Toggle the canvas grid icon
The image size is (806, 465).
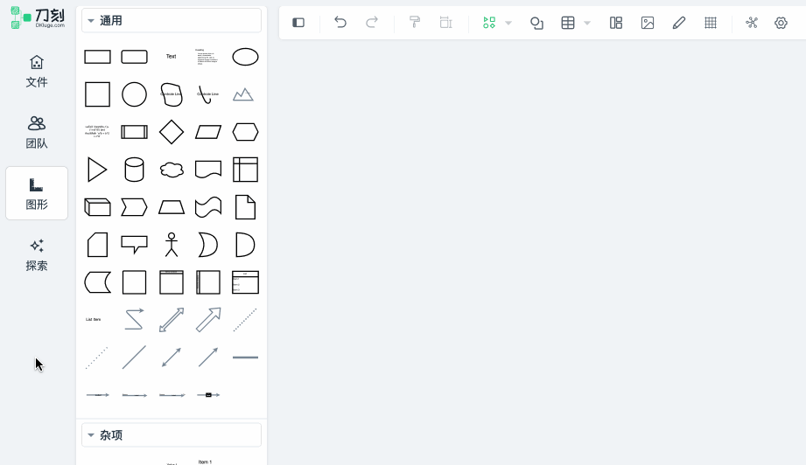pos(711,23)
